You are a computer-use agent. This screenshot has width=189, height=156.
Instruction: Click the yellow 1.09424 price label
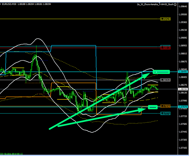coord(165,19)
